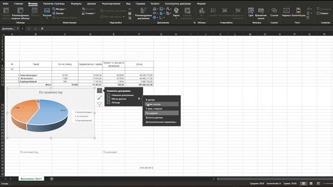The width and height of the screenshot is (333, 187).
Task: Select У края, снаружи label position
Action: [161, 109]
